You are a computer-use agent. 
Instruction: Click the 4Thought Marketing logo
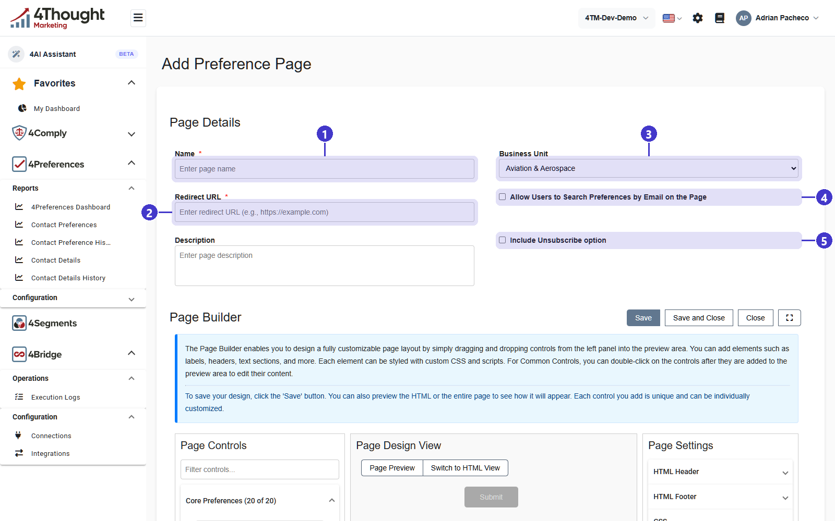click(57, 18)
